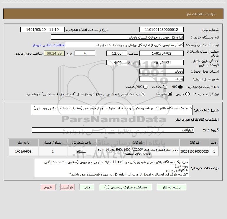
Task: Click the پاسخ به نیاز button
Action: [x=172, y=187]
